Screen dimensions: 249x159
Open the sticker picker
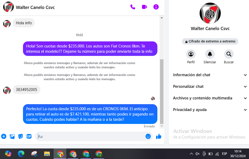[x=21, y=136]
